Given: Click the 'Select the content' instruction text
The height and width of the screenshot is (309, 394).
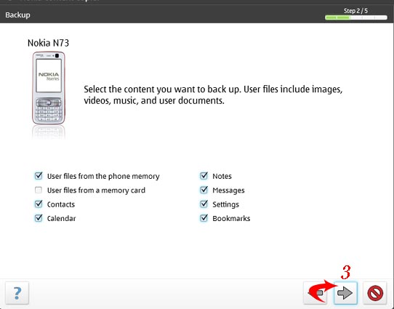Looking at the screenshot, I should point(213,95).
